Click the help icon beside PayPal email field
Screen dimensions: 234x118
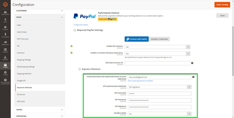click(x=193, y=77)
